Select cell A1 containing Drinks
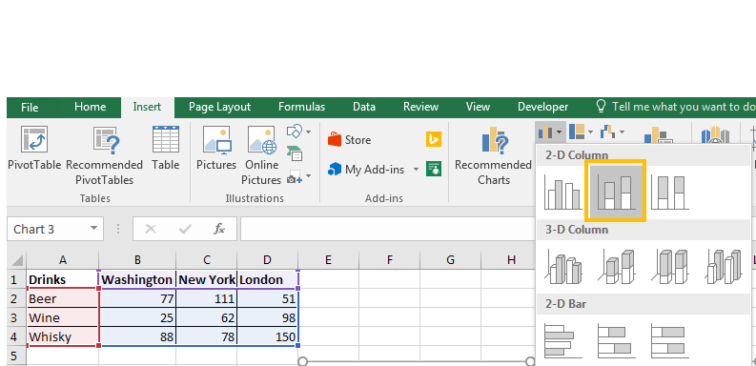The image size is (756, 366). click(63, 279)
